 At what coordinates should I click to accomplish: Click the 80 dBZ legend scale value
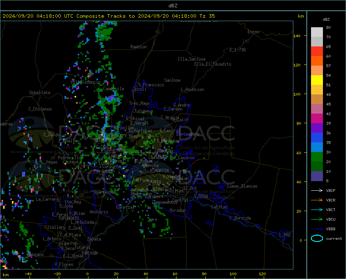pyautogui.click(x=328, y=28)
